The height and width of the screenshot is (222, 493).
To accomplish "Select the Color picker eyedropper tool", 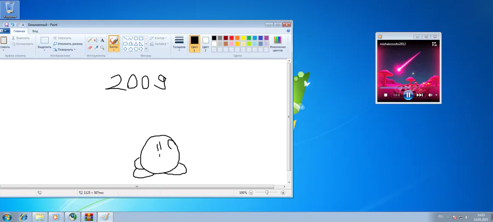I will point(96,48).
